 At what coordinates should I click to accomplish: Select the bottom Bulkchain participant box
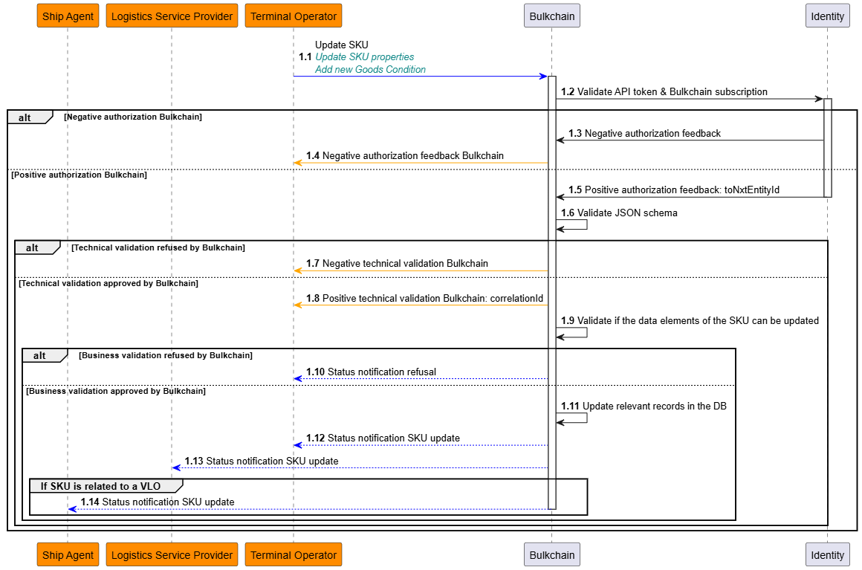click(551, 554)
